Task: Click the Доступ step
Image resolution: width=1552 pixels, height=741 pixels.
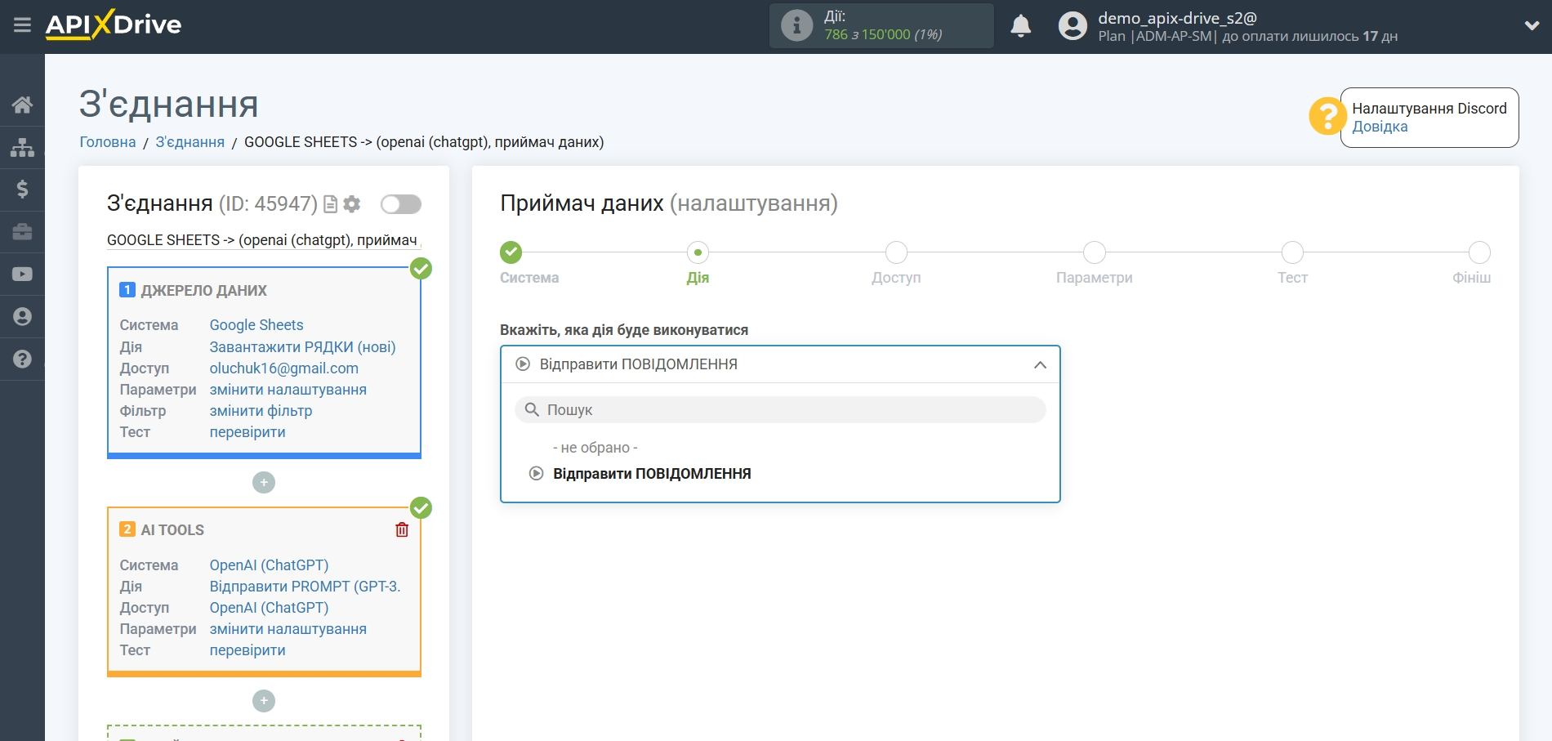Action: [x=896, y=252]
